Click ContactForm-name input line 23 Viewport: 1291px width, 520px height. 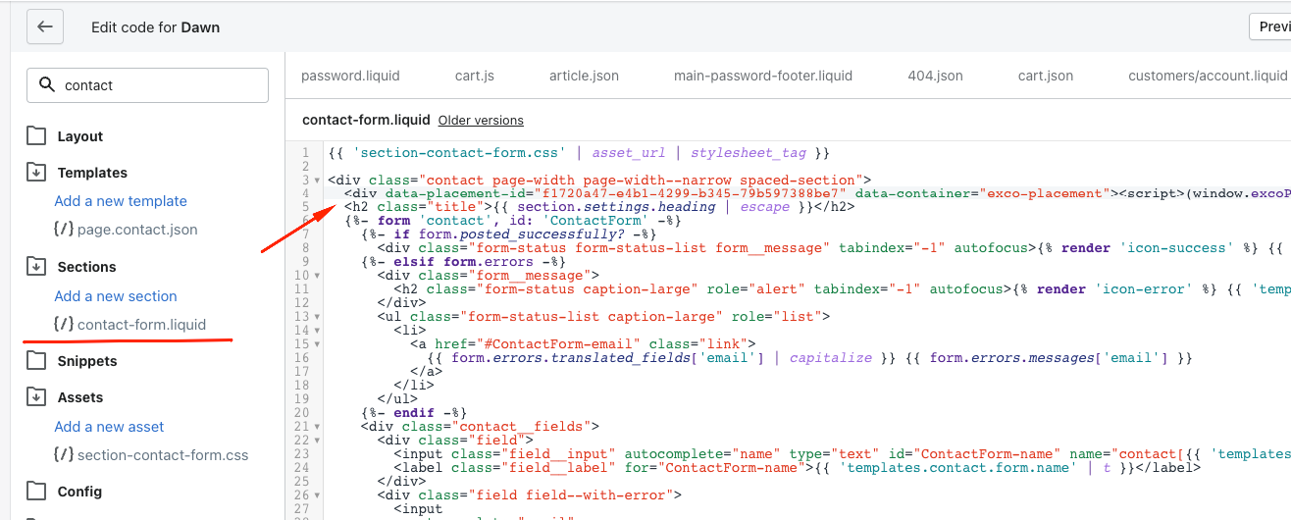click(x=842, y=454)
